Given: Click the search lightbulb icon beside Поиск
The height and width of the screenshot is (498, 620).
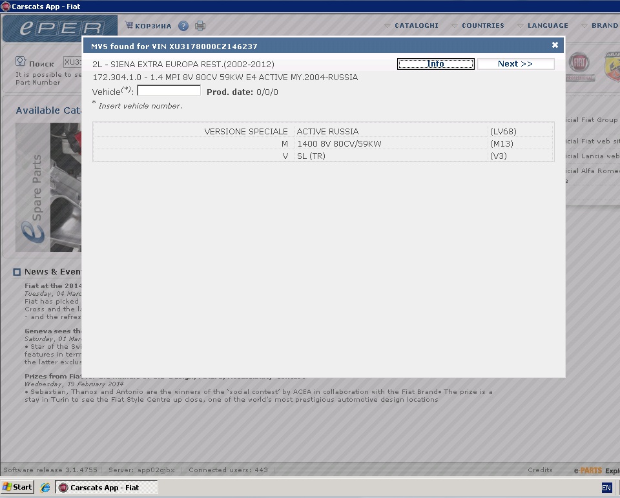Looking at the screenshot, I should click(x=20, y=61).
